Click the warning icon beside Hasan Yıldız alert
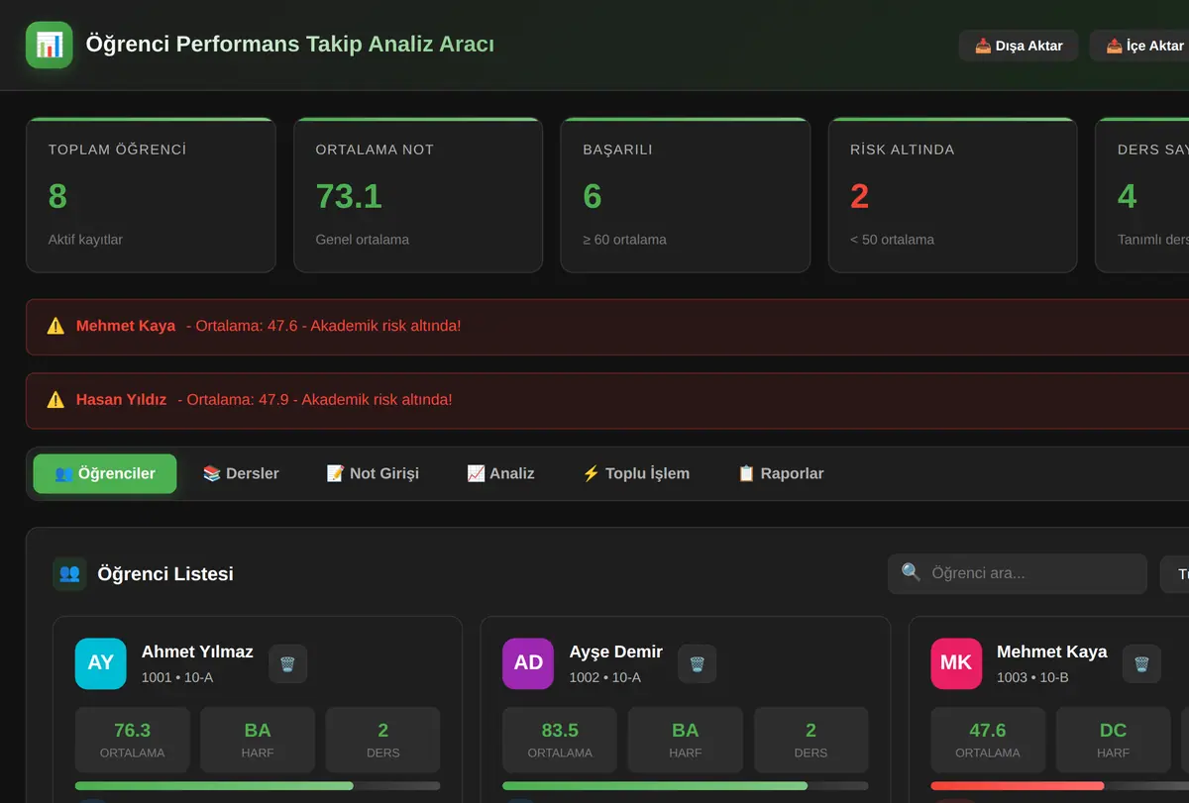Viewport: 1189px width, 803px height. pyautogui.click(x=55, y=400)
